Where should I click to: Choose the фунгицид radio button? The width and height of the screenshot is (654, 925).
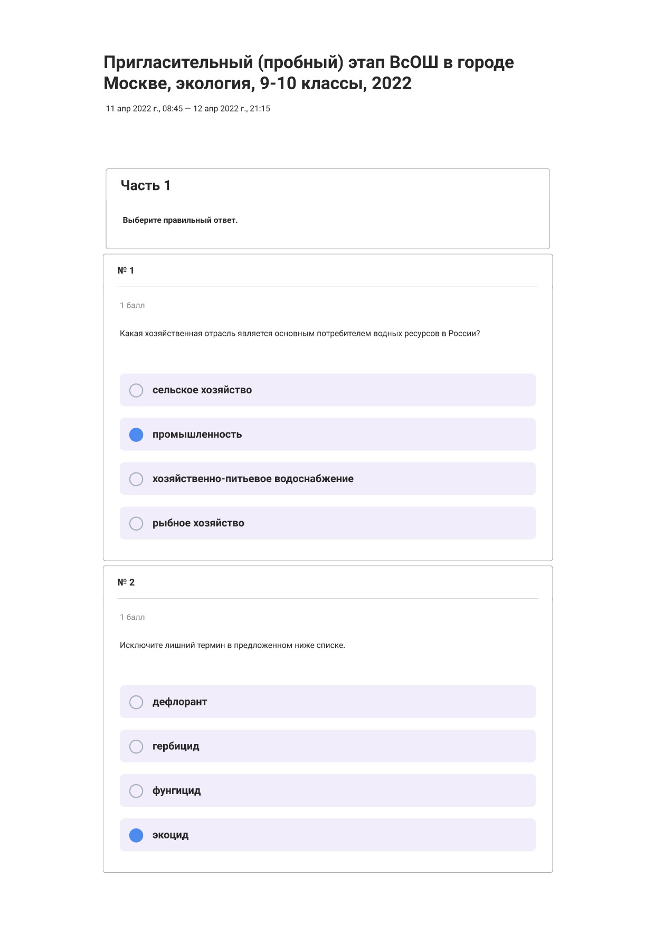pyautogui.click(x=136, y=790)
